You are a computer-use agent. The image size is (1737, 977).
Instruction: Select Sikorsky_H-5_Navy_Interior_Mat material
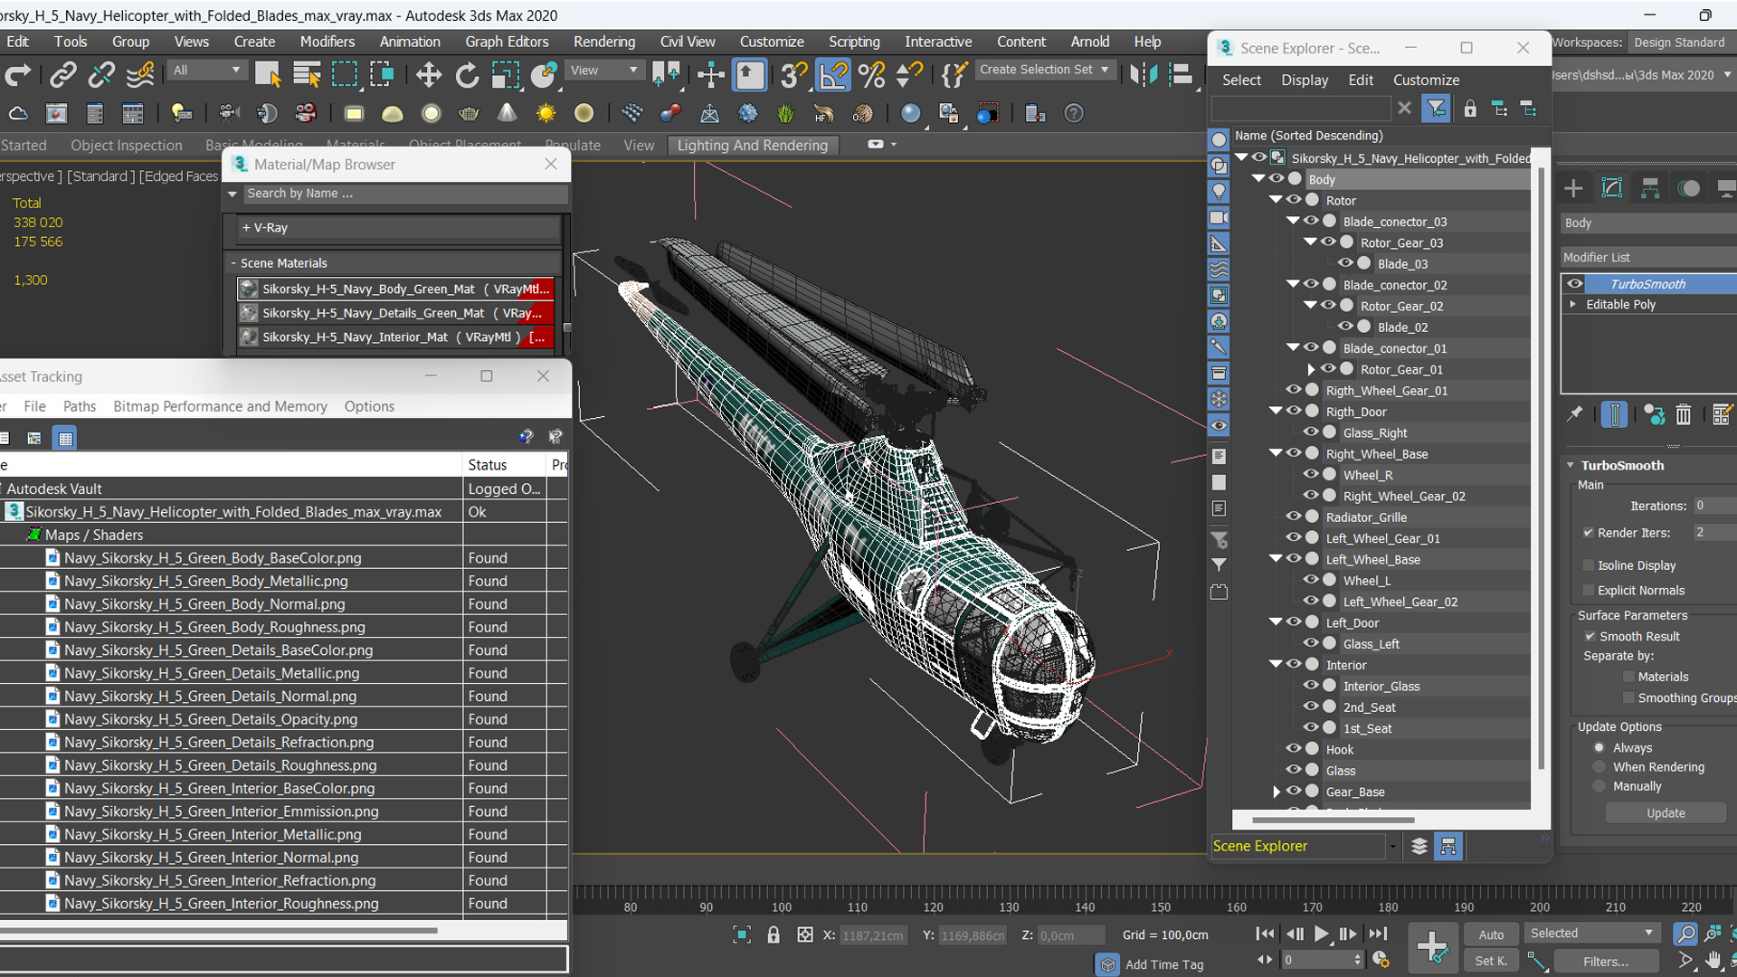point(395,337)
